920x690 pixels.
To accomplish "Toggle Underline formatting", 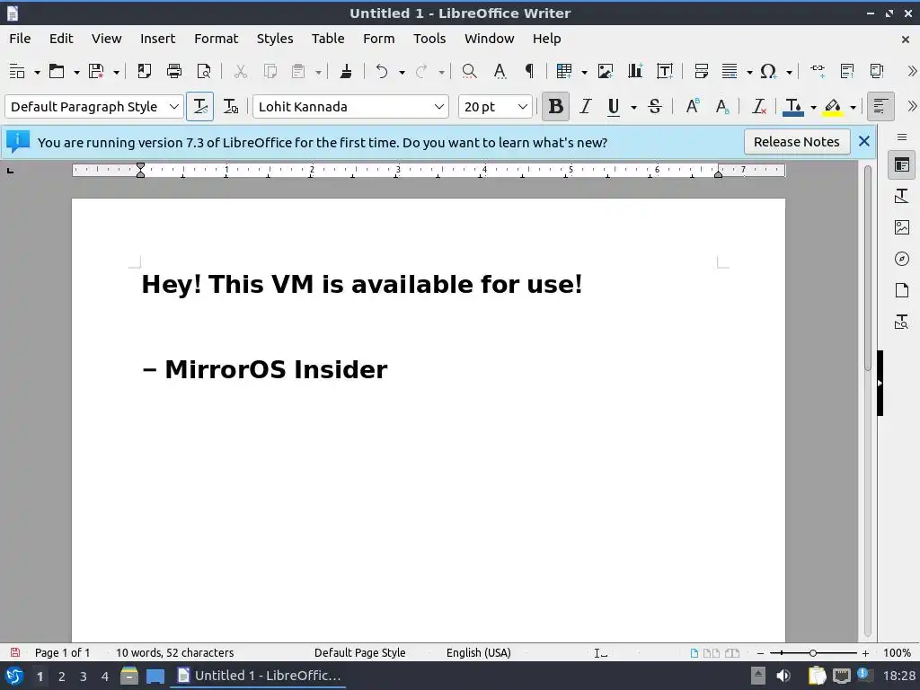I will [x=614, y=107].
